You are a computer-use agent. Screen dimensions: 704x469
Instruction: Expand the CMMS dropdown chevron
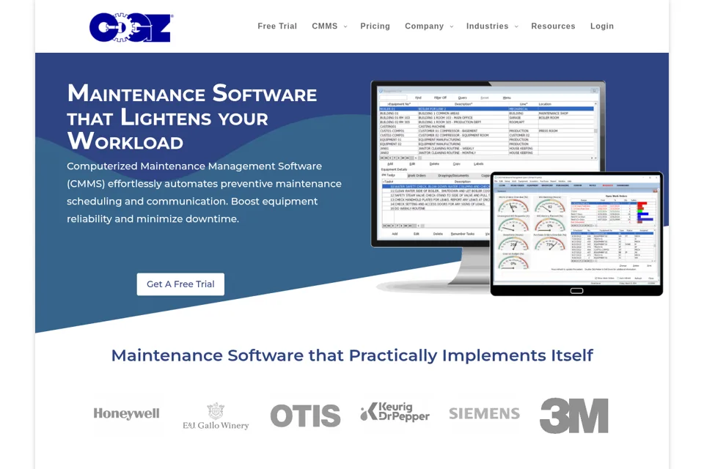point(345,26)
